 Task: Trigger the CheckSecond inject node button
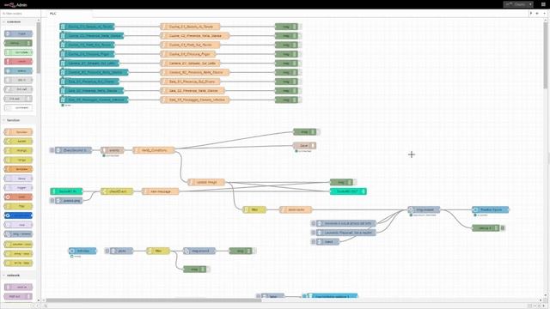click(x=52, y=150)
